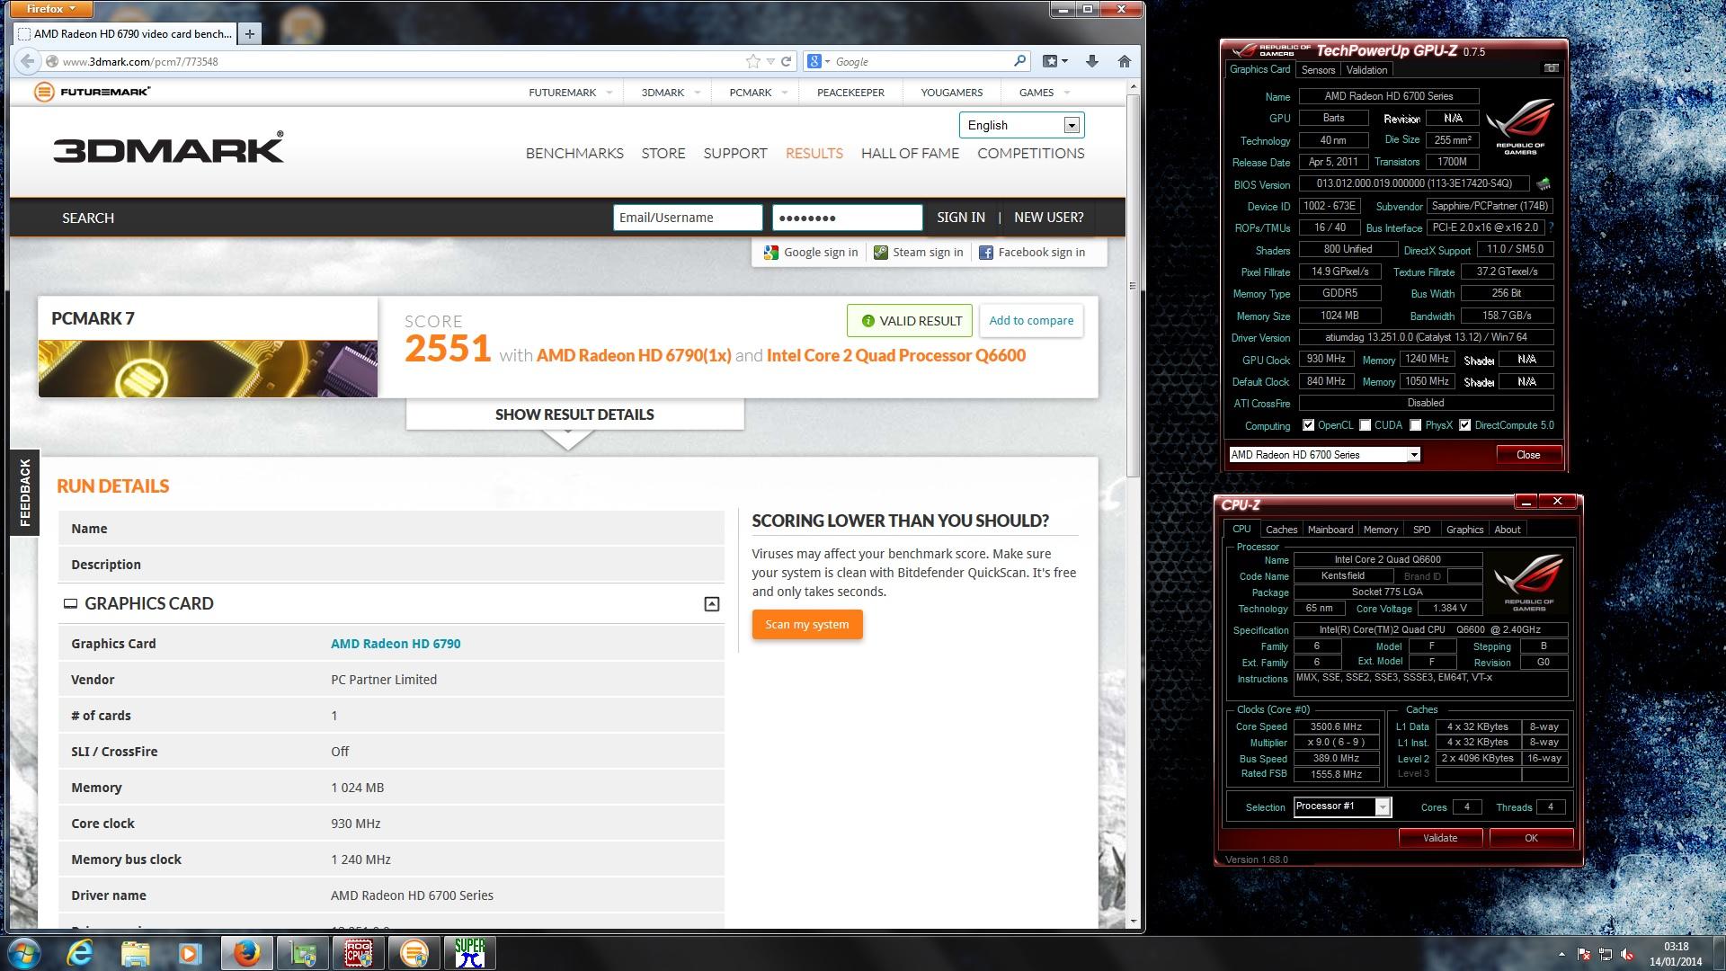
Task: Toggle the DirectCompute 5.0 checkbox
Action: point(1464,425)
